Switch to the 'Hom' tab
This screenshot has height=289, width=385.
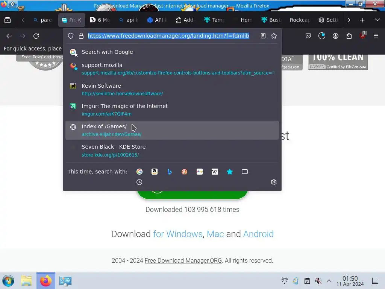point(243,20)
